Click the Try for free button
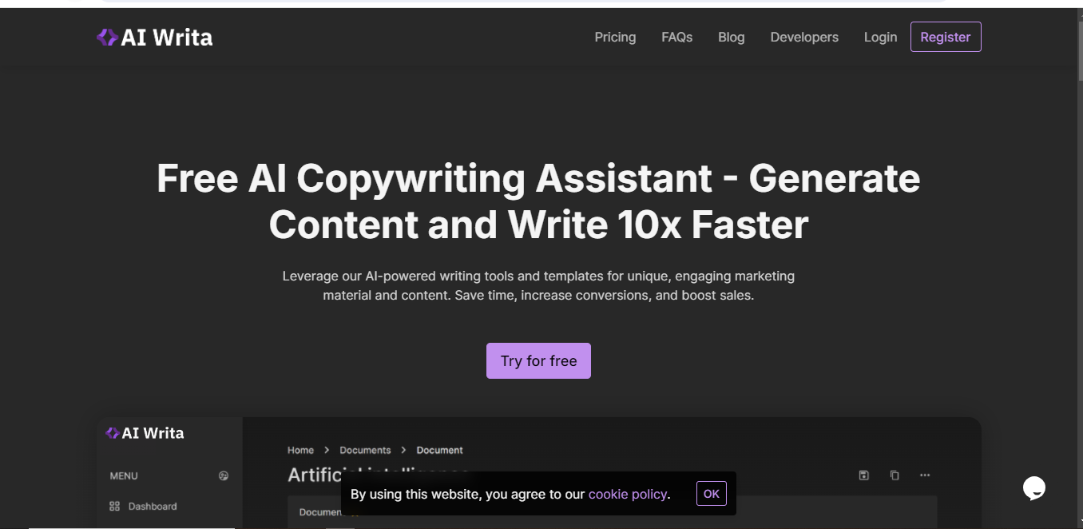Viewport: 1083px width, 529px height. pyautogui.click(x=538, y=360)
